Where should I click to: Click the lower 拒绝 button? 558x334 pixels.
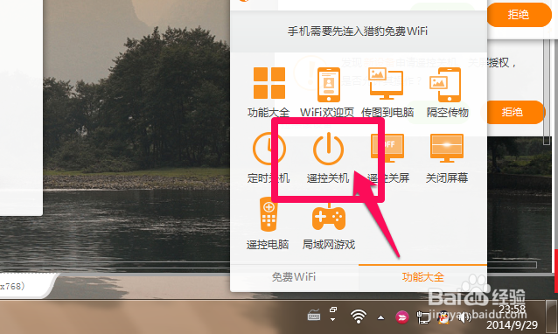click(513, 113)
